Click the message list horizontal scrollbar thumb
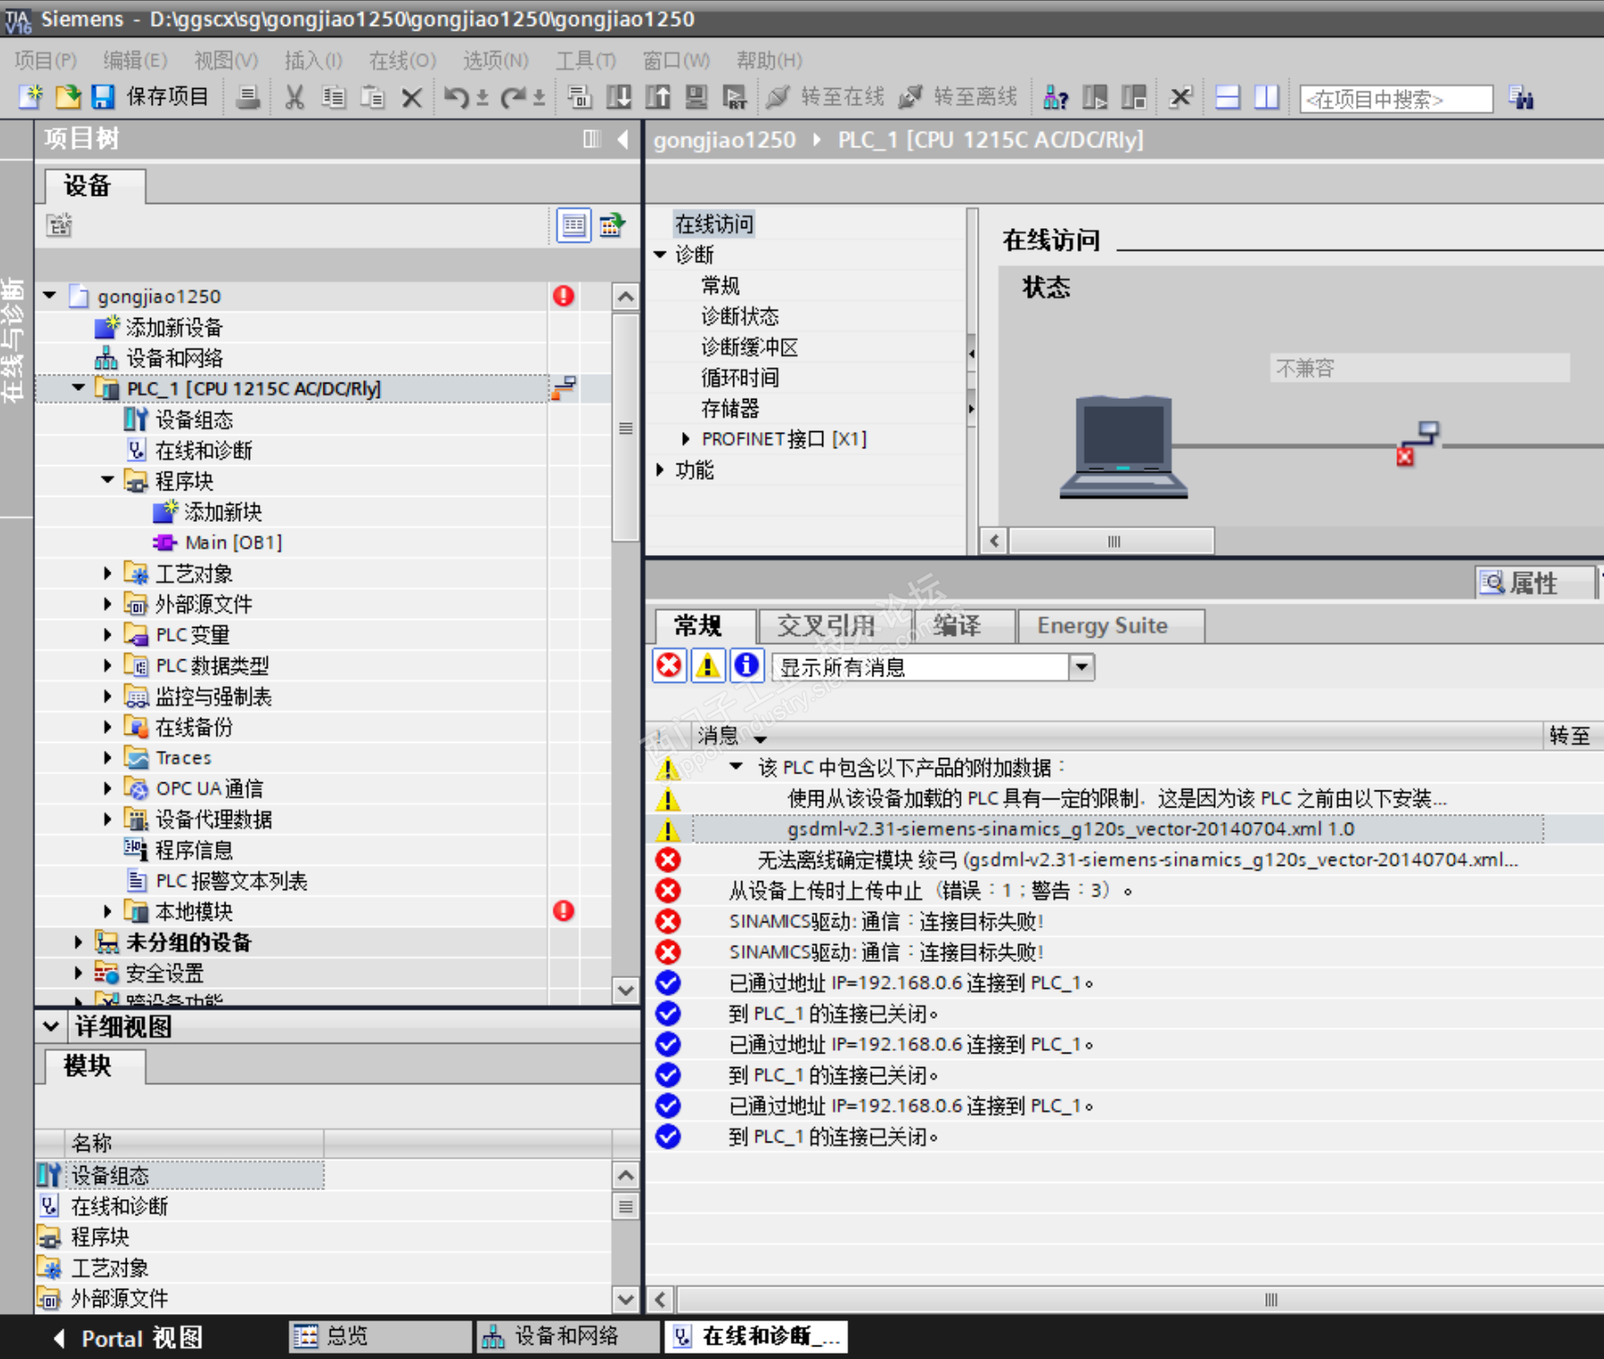This screenshot has width=1604, height=1359. 1271,1300
